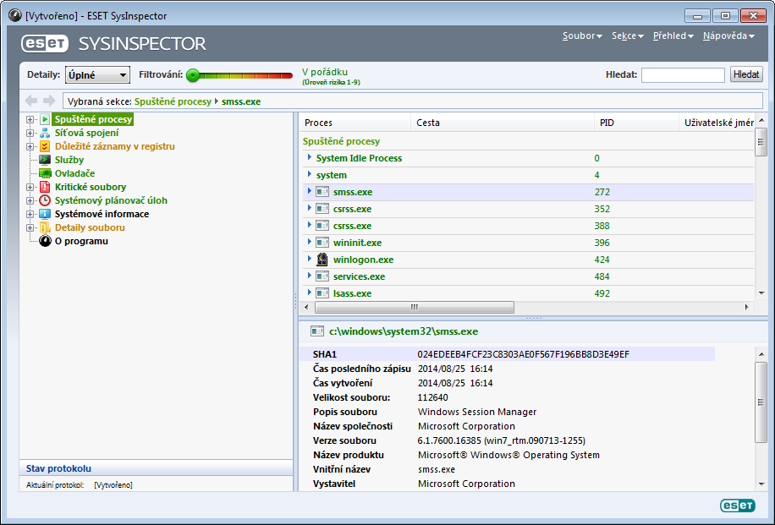Select the Ovladače tree item label
Image resolution: width=775 pixels, height=525 pixels.
(x=74, y=173)
